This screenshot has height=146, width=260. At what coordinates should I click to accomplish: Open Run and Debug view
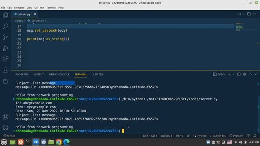[x=5, y=48]
